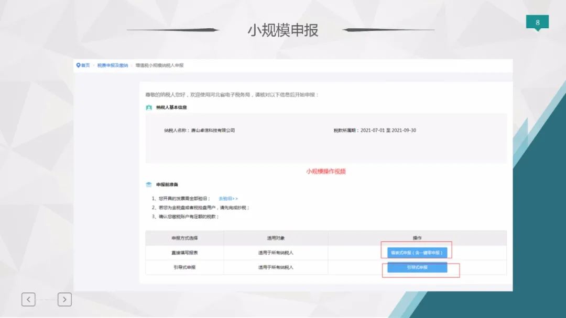566x318 pixels.
Task: Click the 小规模申报 slide title
Action: pyautogui.click(x=283, y=30)
